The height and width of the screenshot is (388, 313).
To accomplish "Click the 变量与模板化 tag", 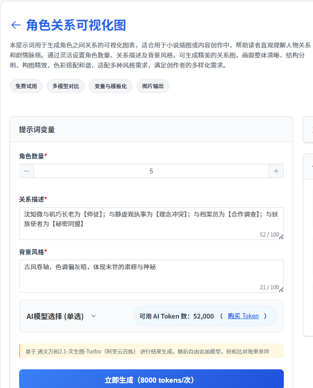I will click(x=111, y=86).
